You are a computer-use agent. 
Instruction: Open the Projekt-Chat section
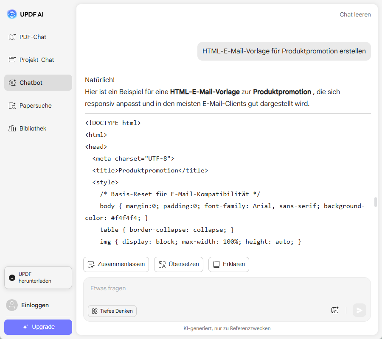pyautogui.click(x=38, y=60)
